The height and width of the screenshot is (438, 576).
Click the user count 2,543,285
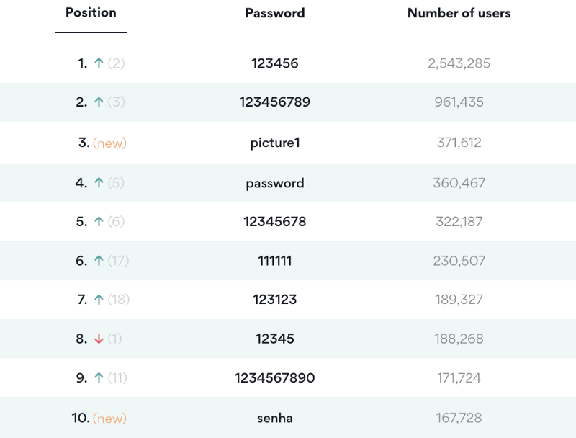pyautogui.click(x=459, y=63)
